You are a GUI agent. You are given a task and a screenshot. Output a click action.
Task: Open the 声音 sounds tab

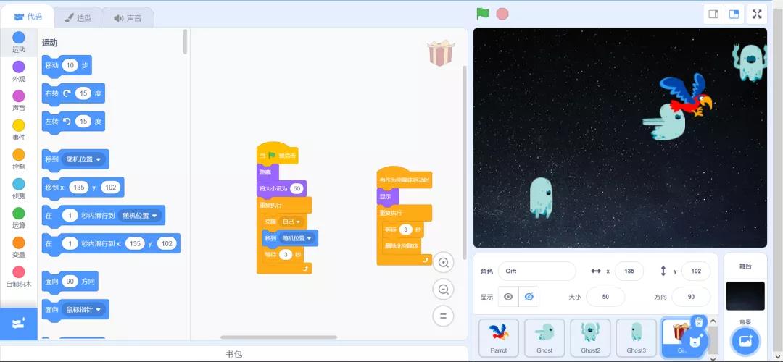(x=128, y=17)
